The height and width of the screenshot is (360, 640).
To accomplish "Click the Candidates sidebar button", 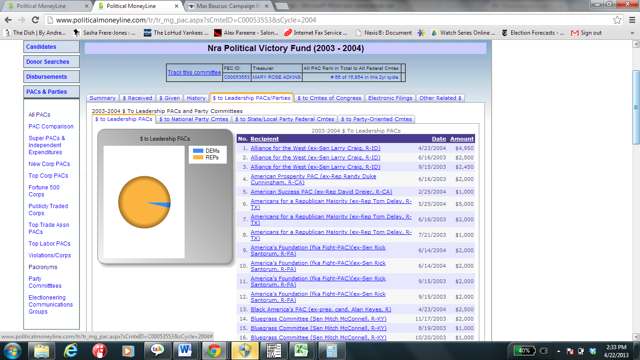I will point(52,47).
